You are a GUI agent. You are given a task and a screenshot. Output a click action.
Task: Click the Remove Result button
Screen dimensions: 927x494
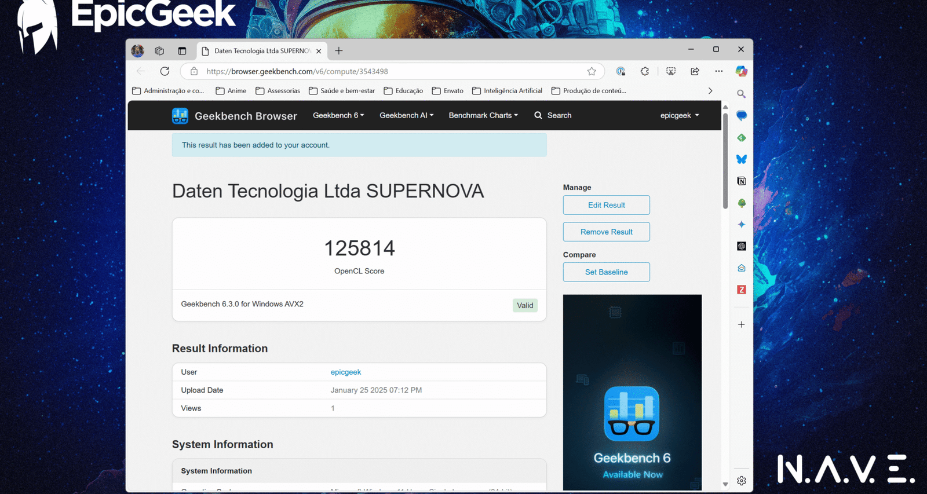point(606,232)
